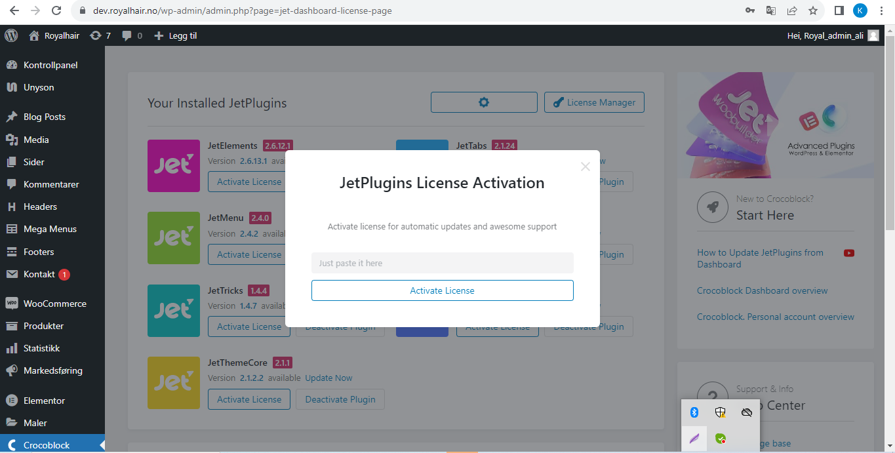Open Kommentarer menu item

click(x=52, y=184)
